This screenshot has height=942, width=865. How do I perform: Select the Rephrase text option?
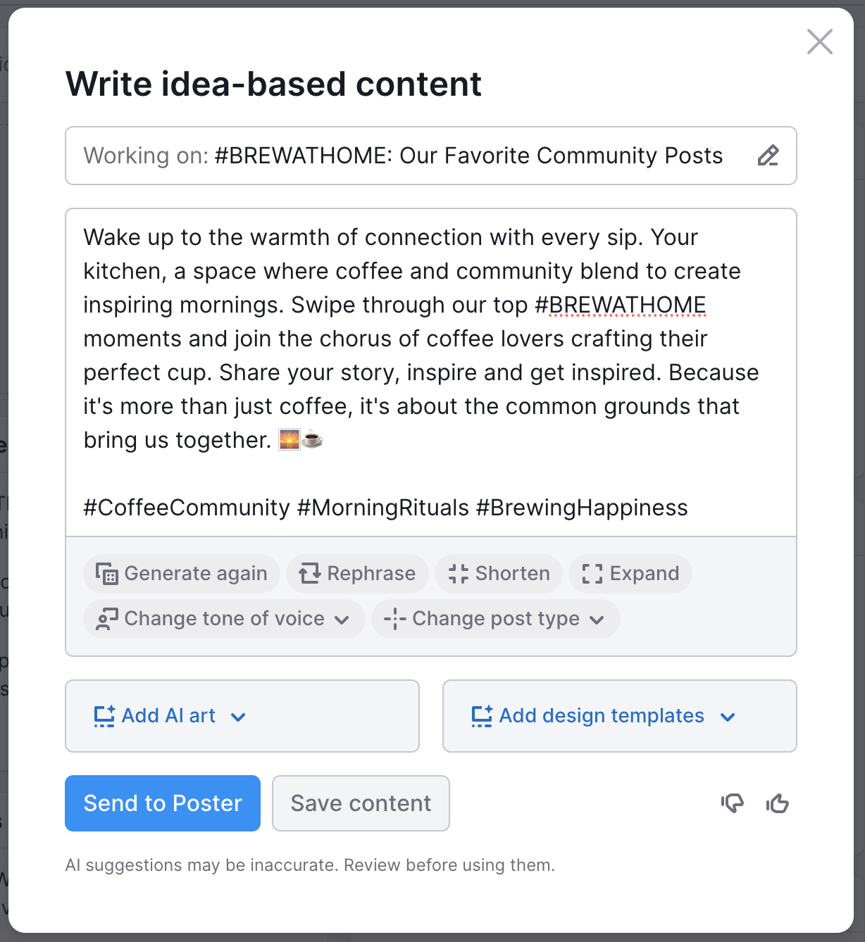coord(371,574)
